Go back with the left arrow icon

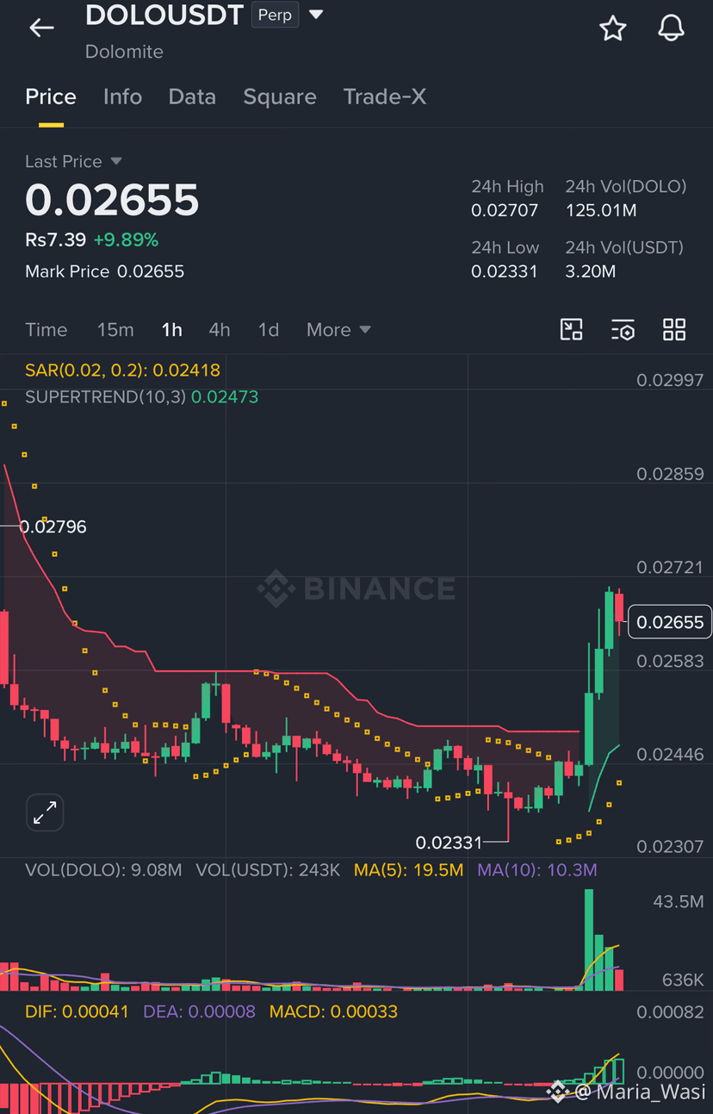point(41,28)
